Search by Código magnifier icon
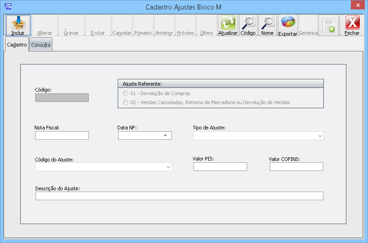This screenshot has height=243, width=368. click(248, 23)
